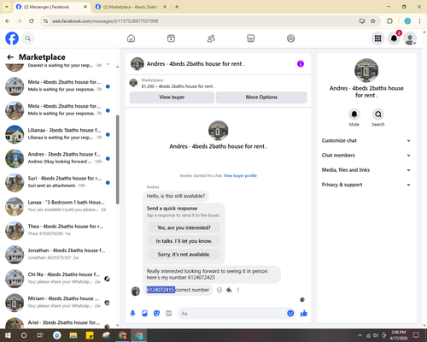427x342 pixels.
Task: Bookmark this page star icon
Action: coord(373,21)
